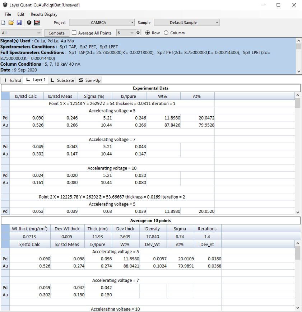
Task: Open the Edit menu
Action: (x=21, y=14)
